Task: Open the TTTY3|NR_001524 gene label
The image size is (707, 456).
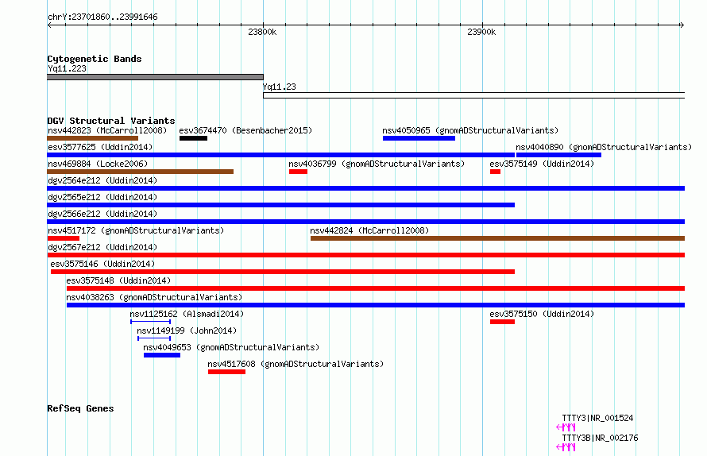Action: pos(597,418)
